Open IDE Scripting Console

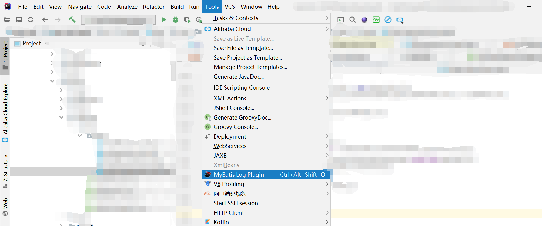pyautogui.click(x=266, y=87)
